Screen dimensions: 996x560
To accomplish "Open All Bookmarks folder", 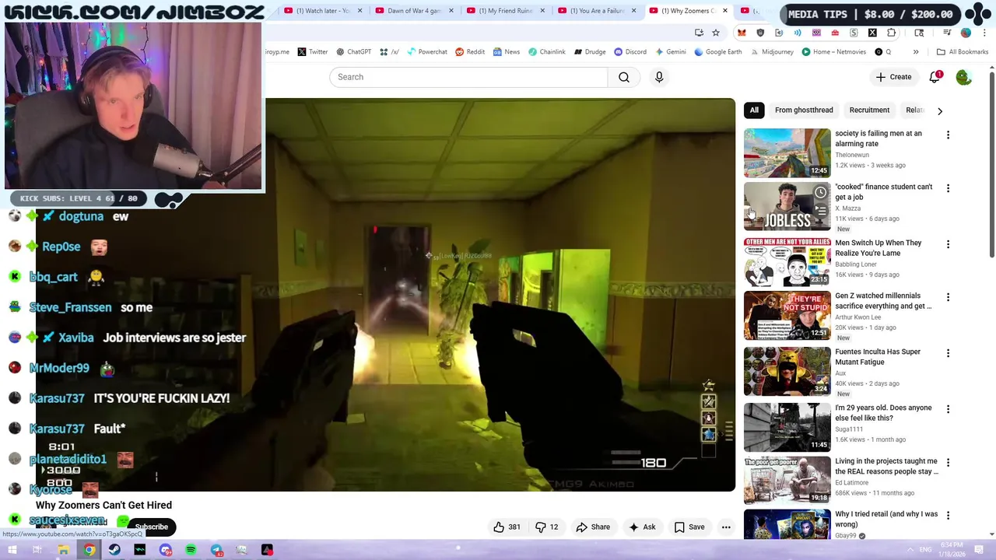I will point(963,52).
